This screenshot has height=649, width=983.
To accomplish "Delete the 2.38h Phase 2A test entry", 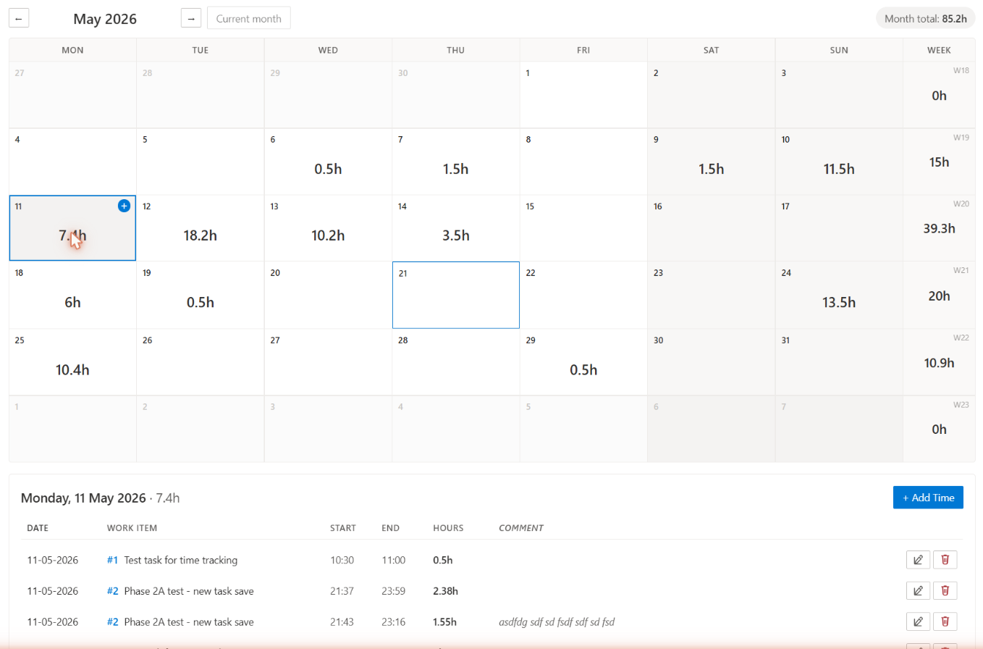I will click(945, 591).
